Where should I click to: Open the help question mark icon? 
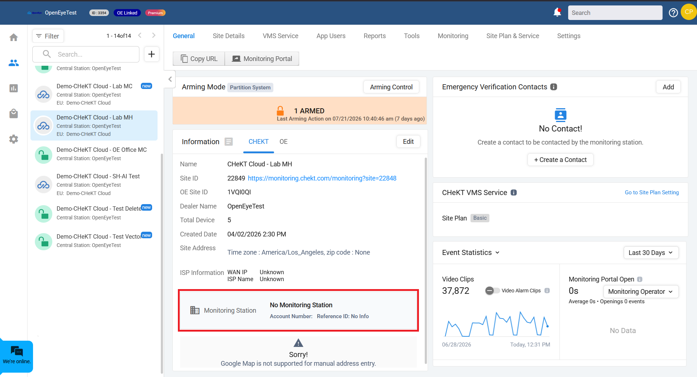(673, 13)
